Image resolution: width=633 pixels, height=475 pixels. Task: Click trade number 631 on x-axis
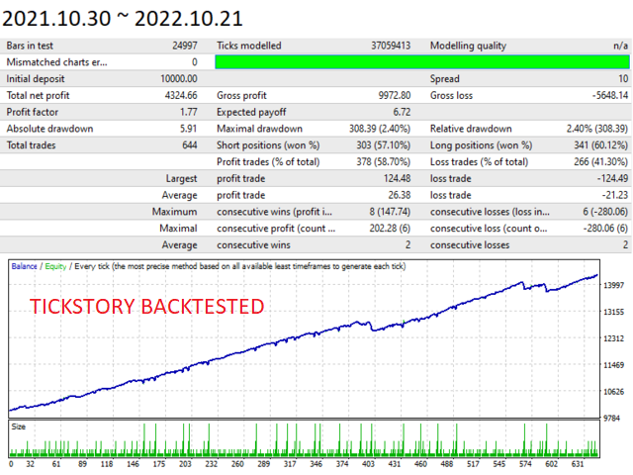click(578, 464)
